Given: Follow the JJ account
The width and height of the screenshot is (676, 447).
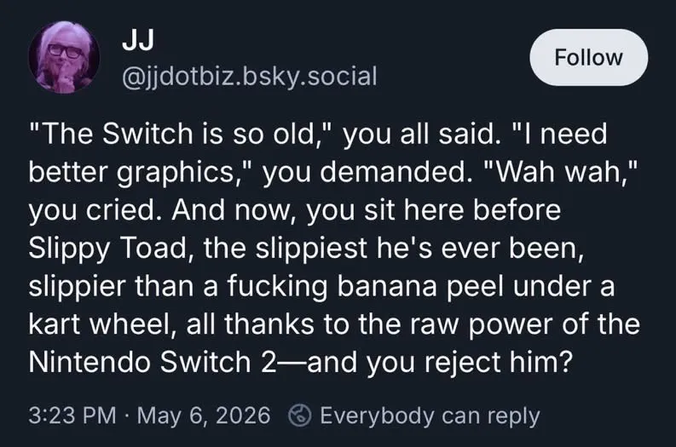Looking at the screenshot, I should pos(588,57).
